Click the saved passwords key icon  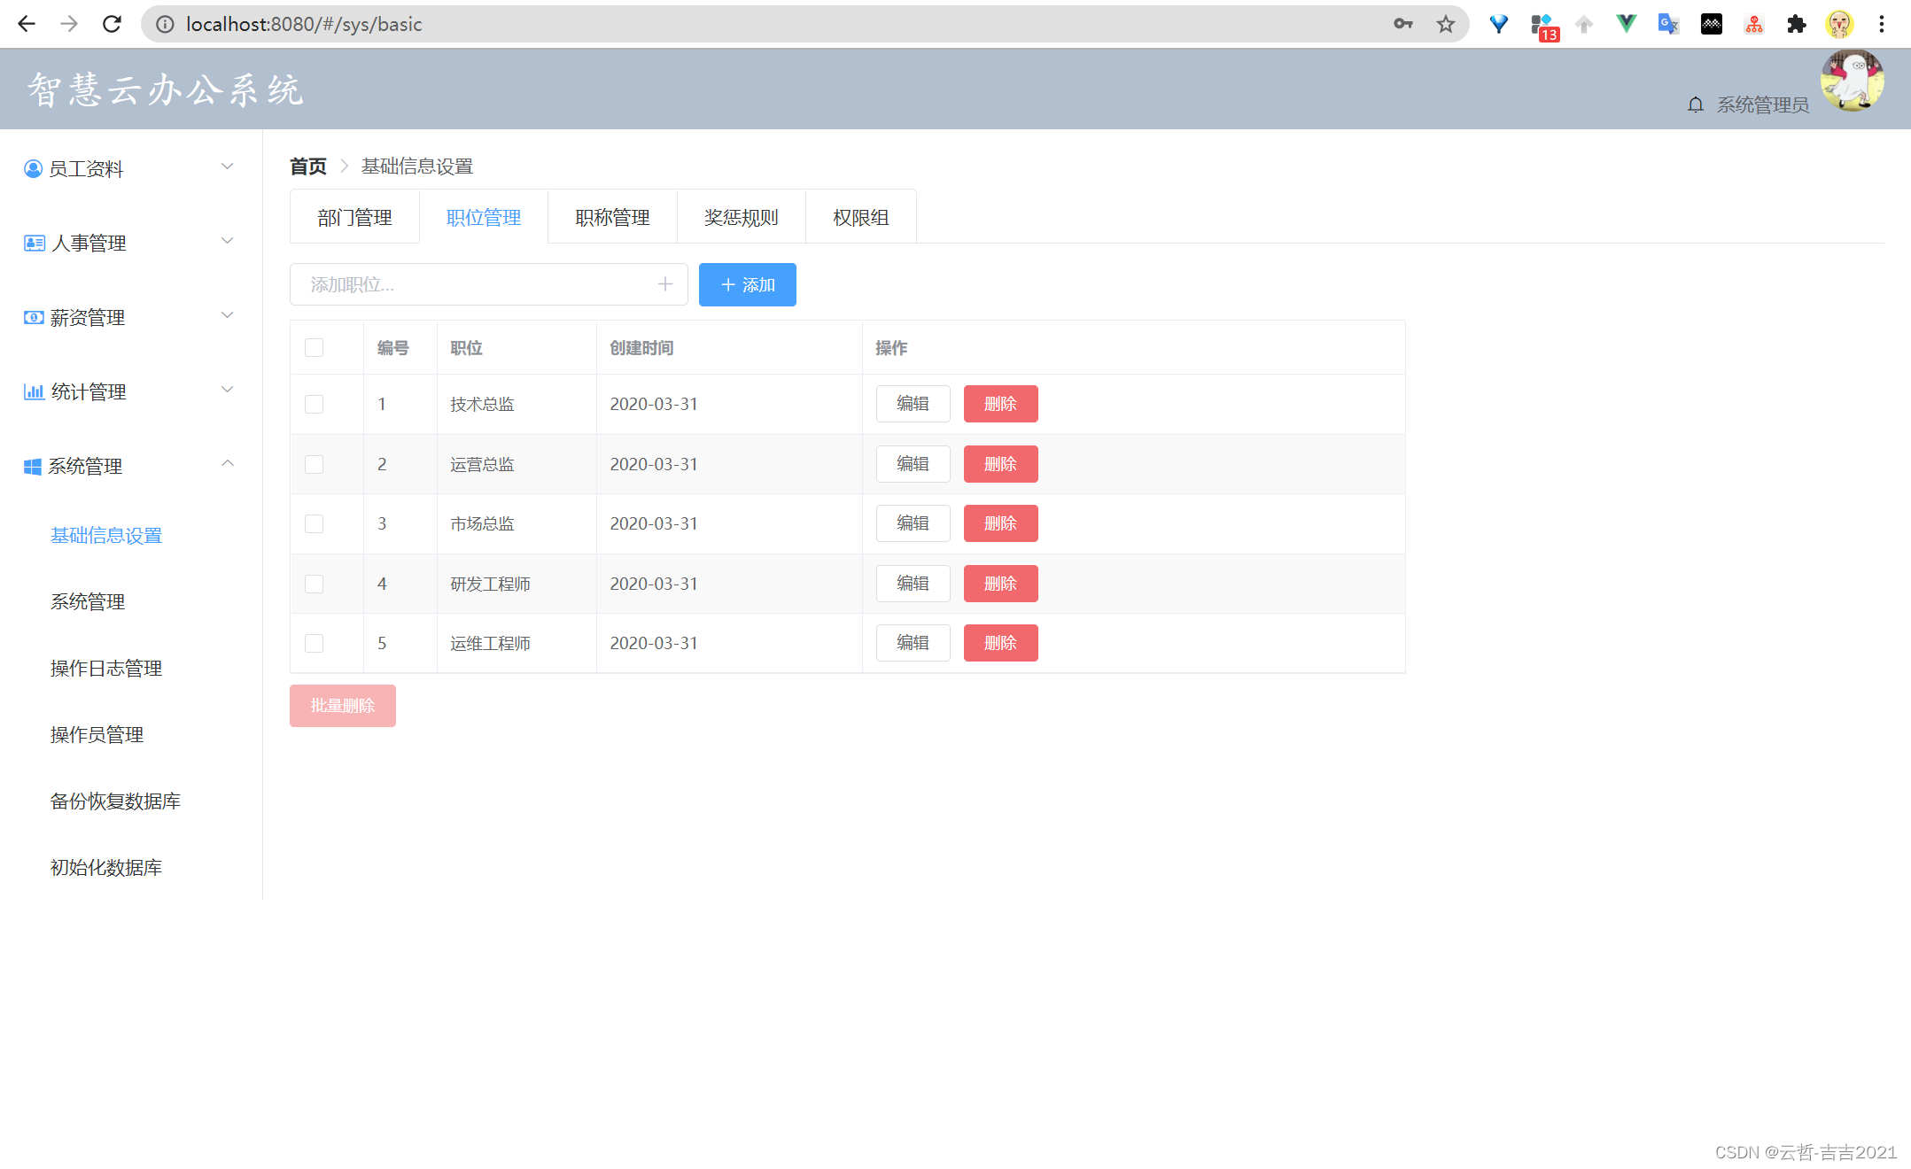(x=1402, y=24)
